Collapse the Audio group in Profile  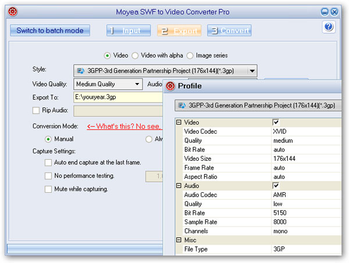click(179, 185)
